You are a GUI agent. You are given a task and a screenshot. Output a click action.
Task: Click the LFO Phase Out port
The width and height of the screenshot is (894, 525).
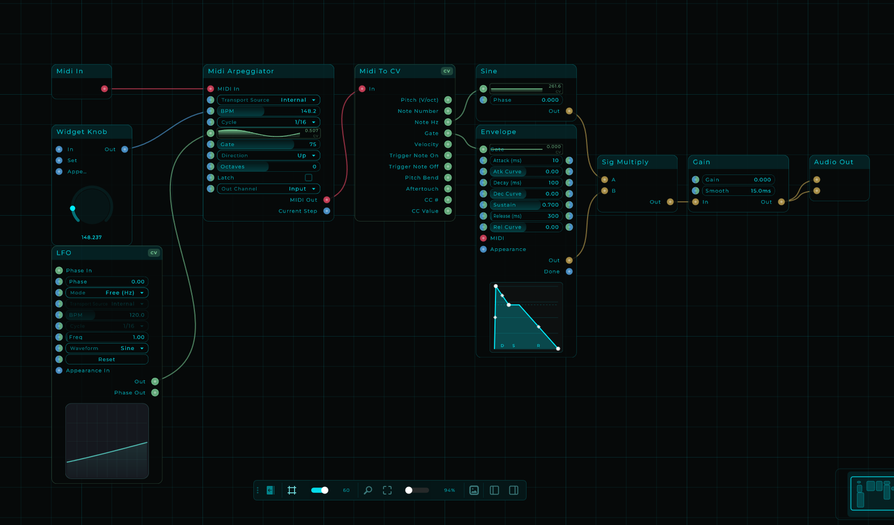(155, 393)
